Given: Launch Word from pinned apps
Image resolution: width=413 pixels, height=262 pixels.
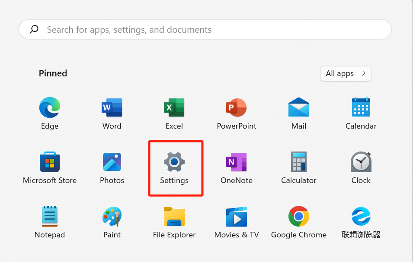Looking at the screenshot, I should coord(112,107).
